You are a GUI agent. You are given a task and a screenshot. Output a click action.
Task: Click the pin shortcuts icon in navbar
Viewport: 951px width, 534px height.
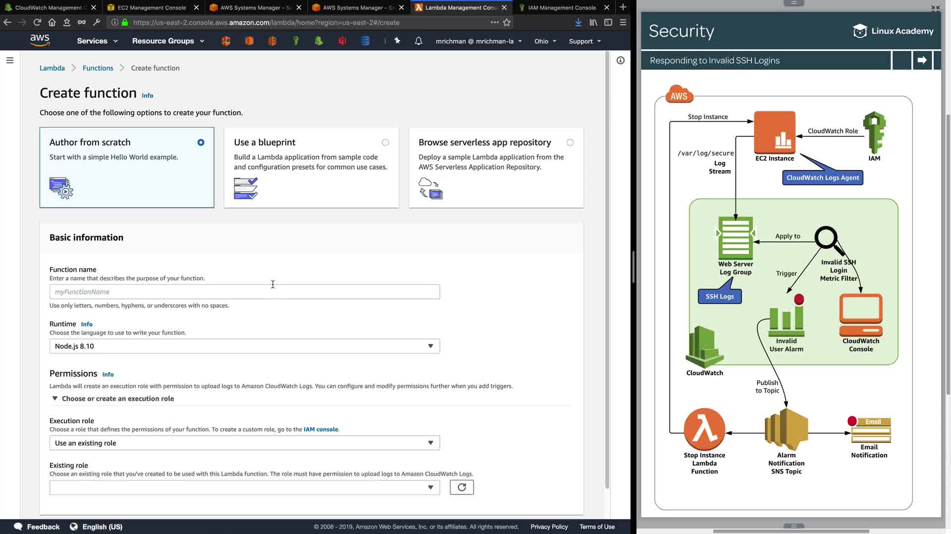click(397, 41)
